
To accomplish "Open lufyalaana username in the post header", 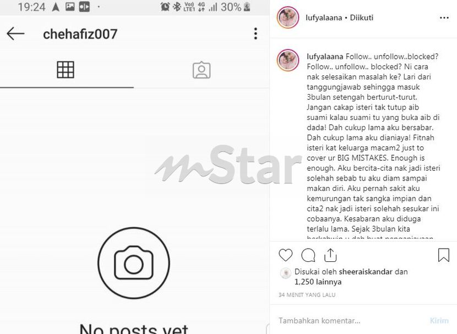I will pos(324,18).
